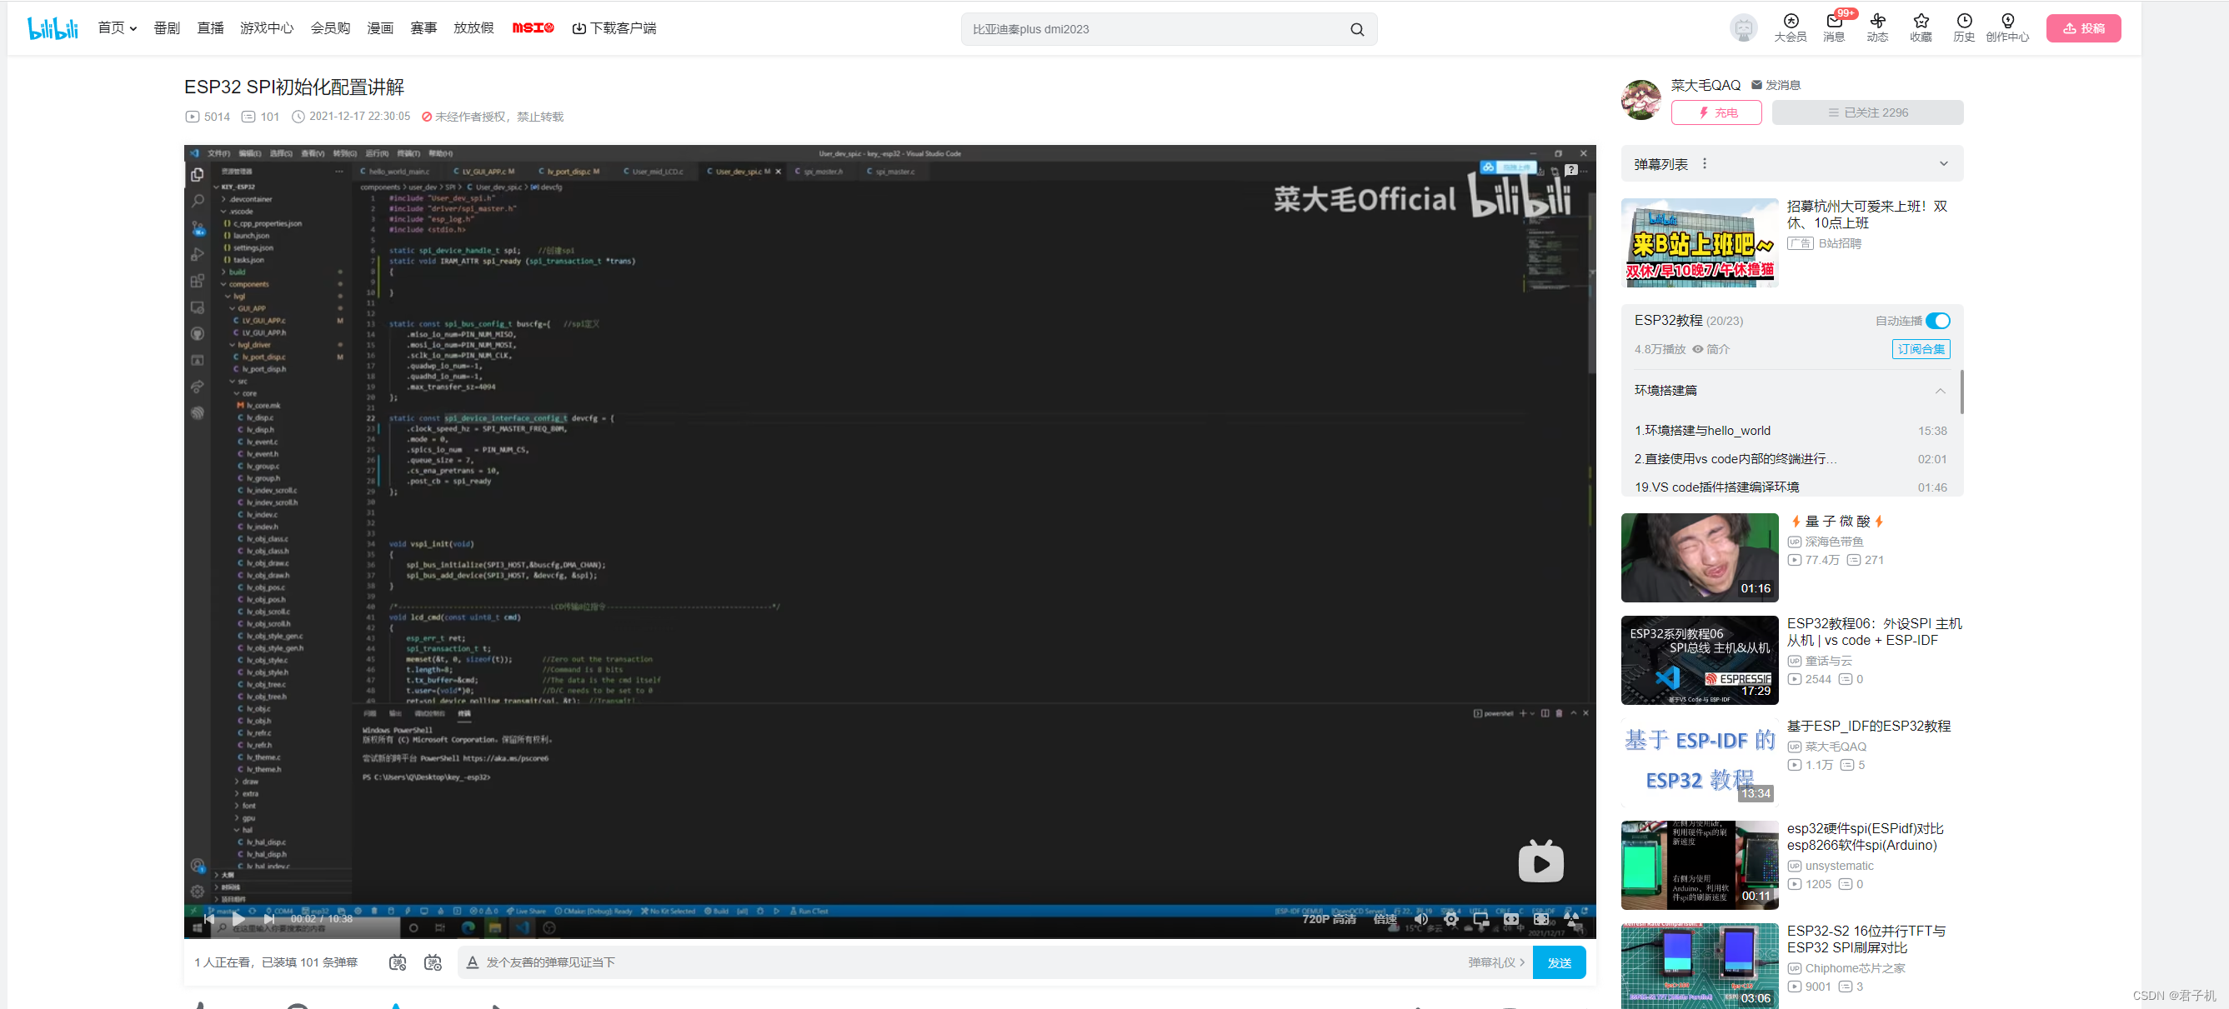Toggle danmaku display with the TV icon
The height and width of the screenshot is (1009, 2229).
pos(398,962)
